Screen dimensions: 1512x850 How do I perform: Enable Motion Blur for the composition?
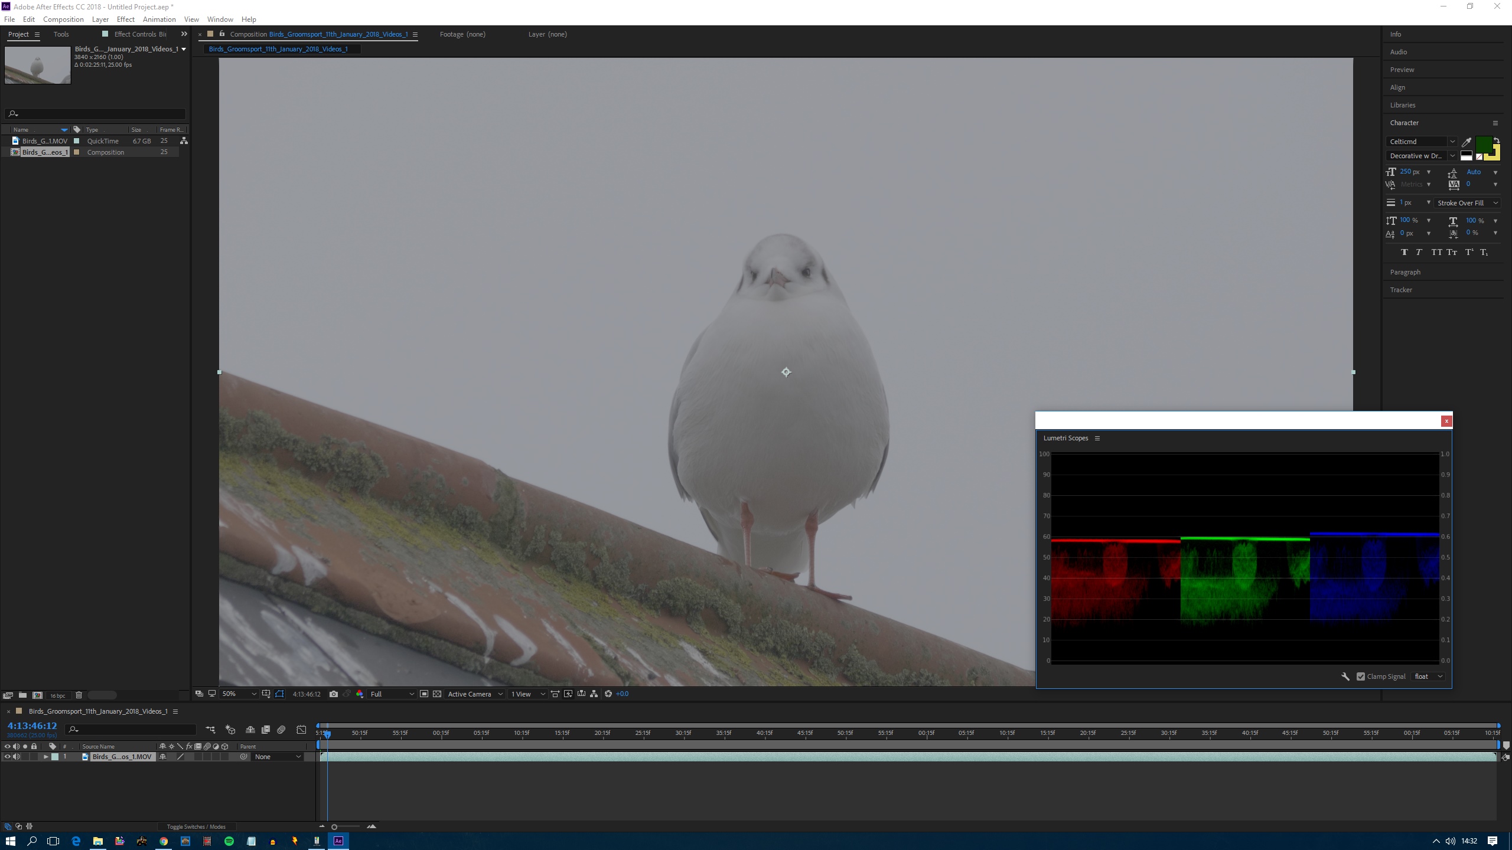point(281,730)
